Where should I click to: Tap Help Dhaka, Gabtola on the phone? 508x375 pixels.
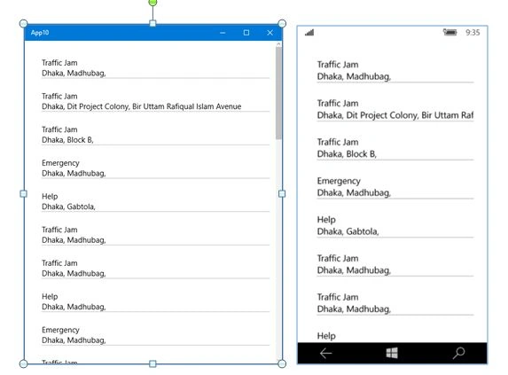pyautogui.click(x=395, y=225)
